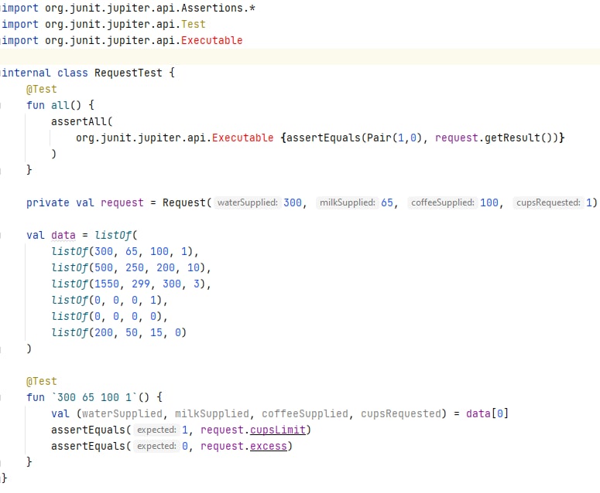This screenshot has width=600, height=493.
Task: Click the listOf(300, 65, 100, 1) row
Action: 125,252
